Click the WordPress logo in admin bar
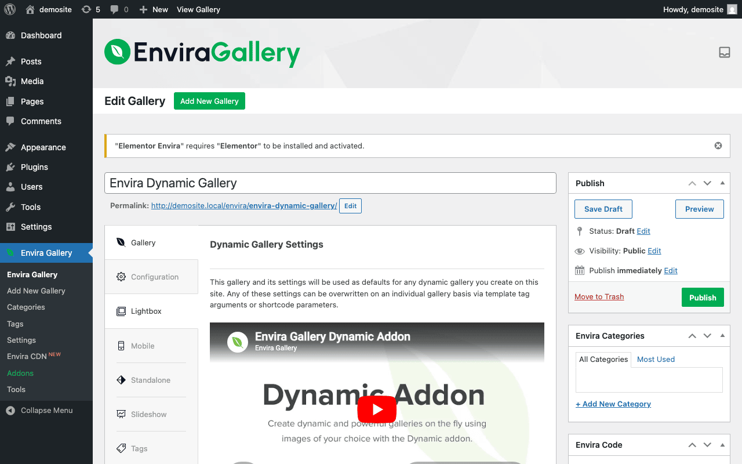The height and width of the screenshot is (464, 742). point(9,9)
